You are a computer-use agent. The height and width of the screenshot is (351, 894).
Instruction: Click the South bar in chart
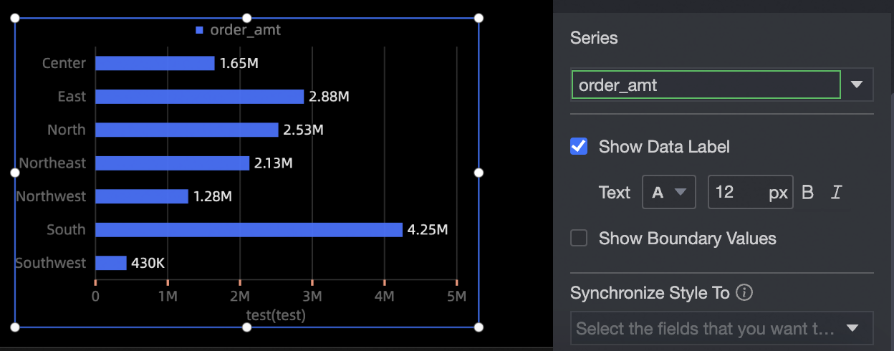click(x=249, y=229)
